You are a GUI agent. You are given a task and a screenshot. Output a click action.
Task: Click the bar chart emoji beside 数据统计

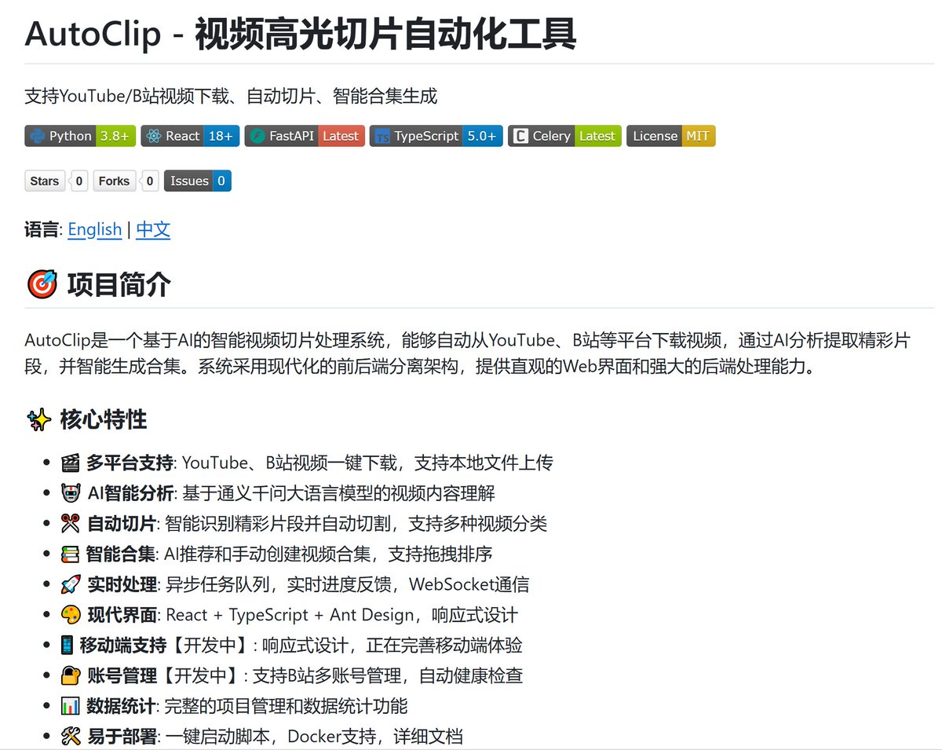tap(71, 706)
